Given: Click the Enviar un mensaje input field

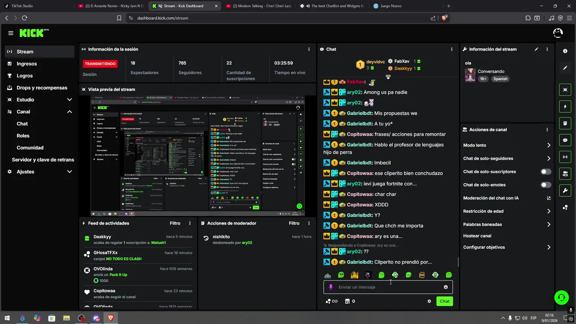Looking at the screenshot, I should (x=389, y=287).
